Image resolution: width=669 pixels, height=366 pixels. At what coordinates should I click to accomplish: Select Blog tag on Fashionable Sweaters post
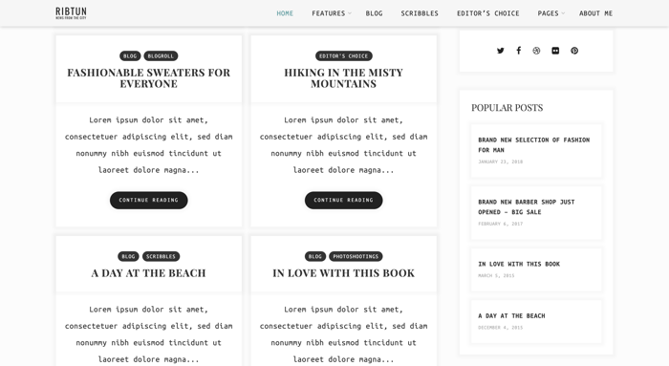[130, 55]
